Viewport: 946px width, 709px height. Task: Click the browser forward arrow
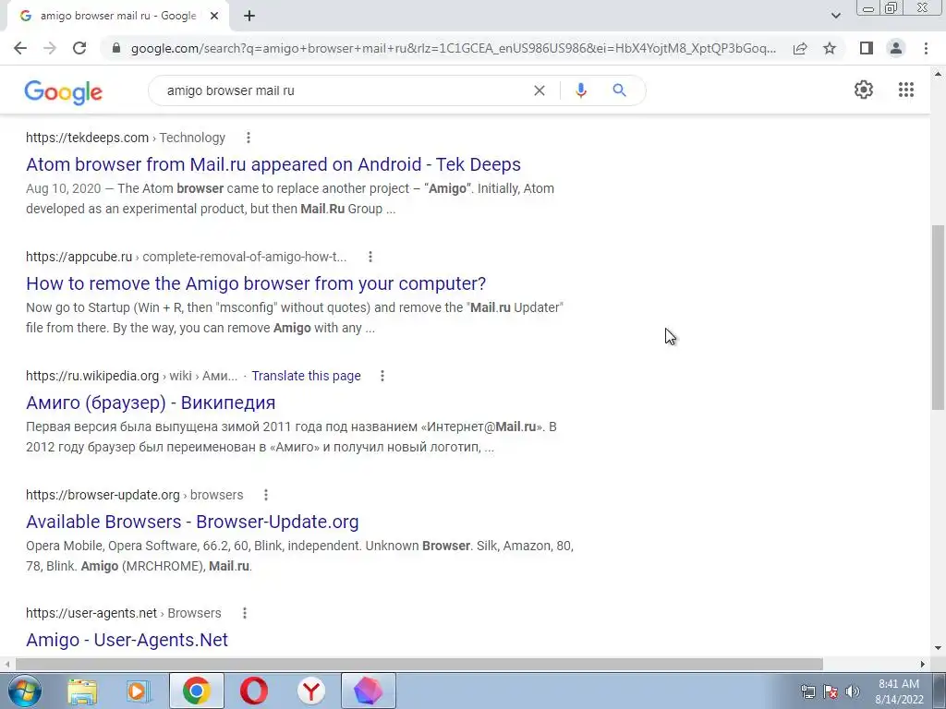pyautogui.click(x=50, y=48)
